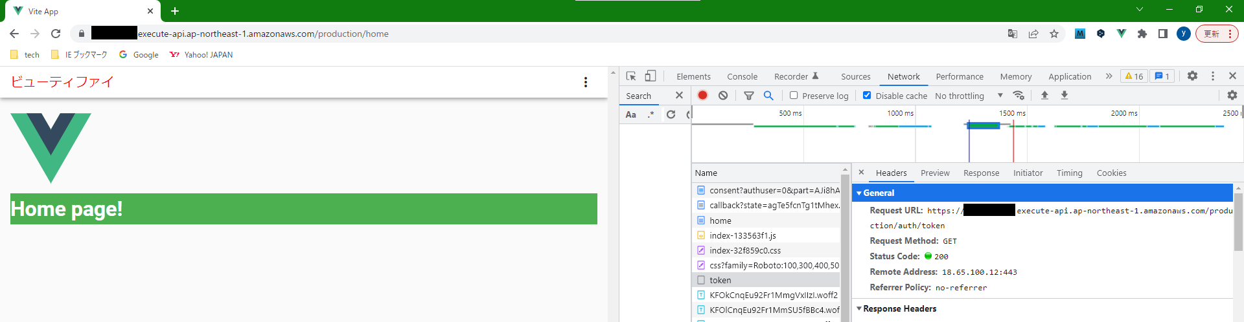Select index-133563f1.js request
The image size is (1244, 322).
tap(766, 235)
